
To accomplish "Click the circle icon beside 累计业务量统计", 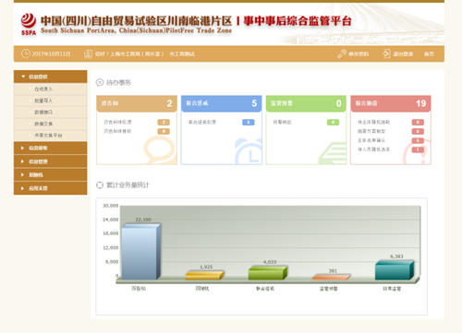I will 100,184.
